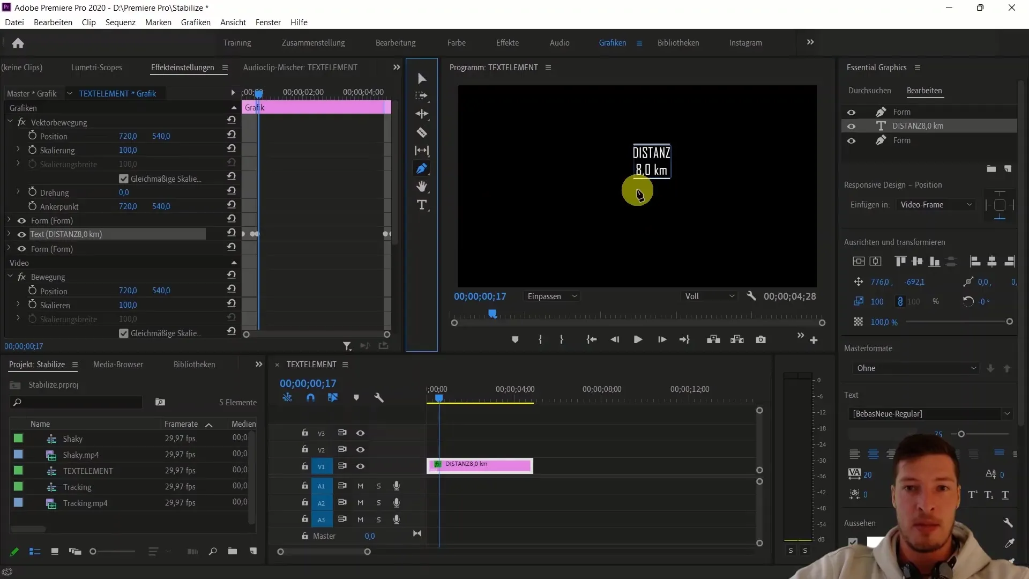The image size is (1029, 579).
Task: Play the TEXTELEMENT sequence
Action: 638,339
